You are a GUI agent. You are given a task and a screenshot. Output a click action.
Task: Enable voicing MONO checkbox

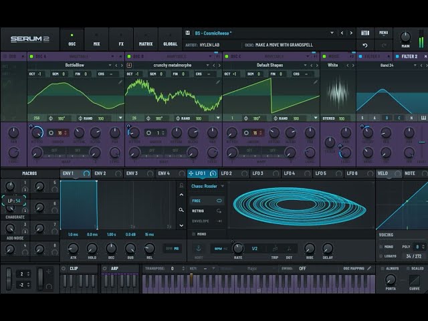(381, 247)
